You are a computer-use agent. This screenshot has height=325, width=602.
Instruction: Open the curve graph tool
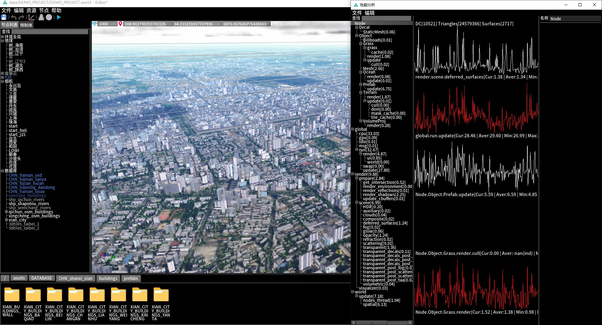31,18
